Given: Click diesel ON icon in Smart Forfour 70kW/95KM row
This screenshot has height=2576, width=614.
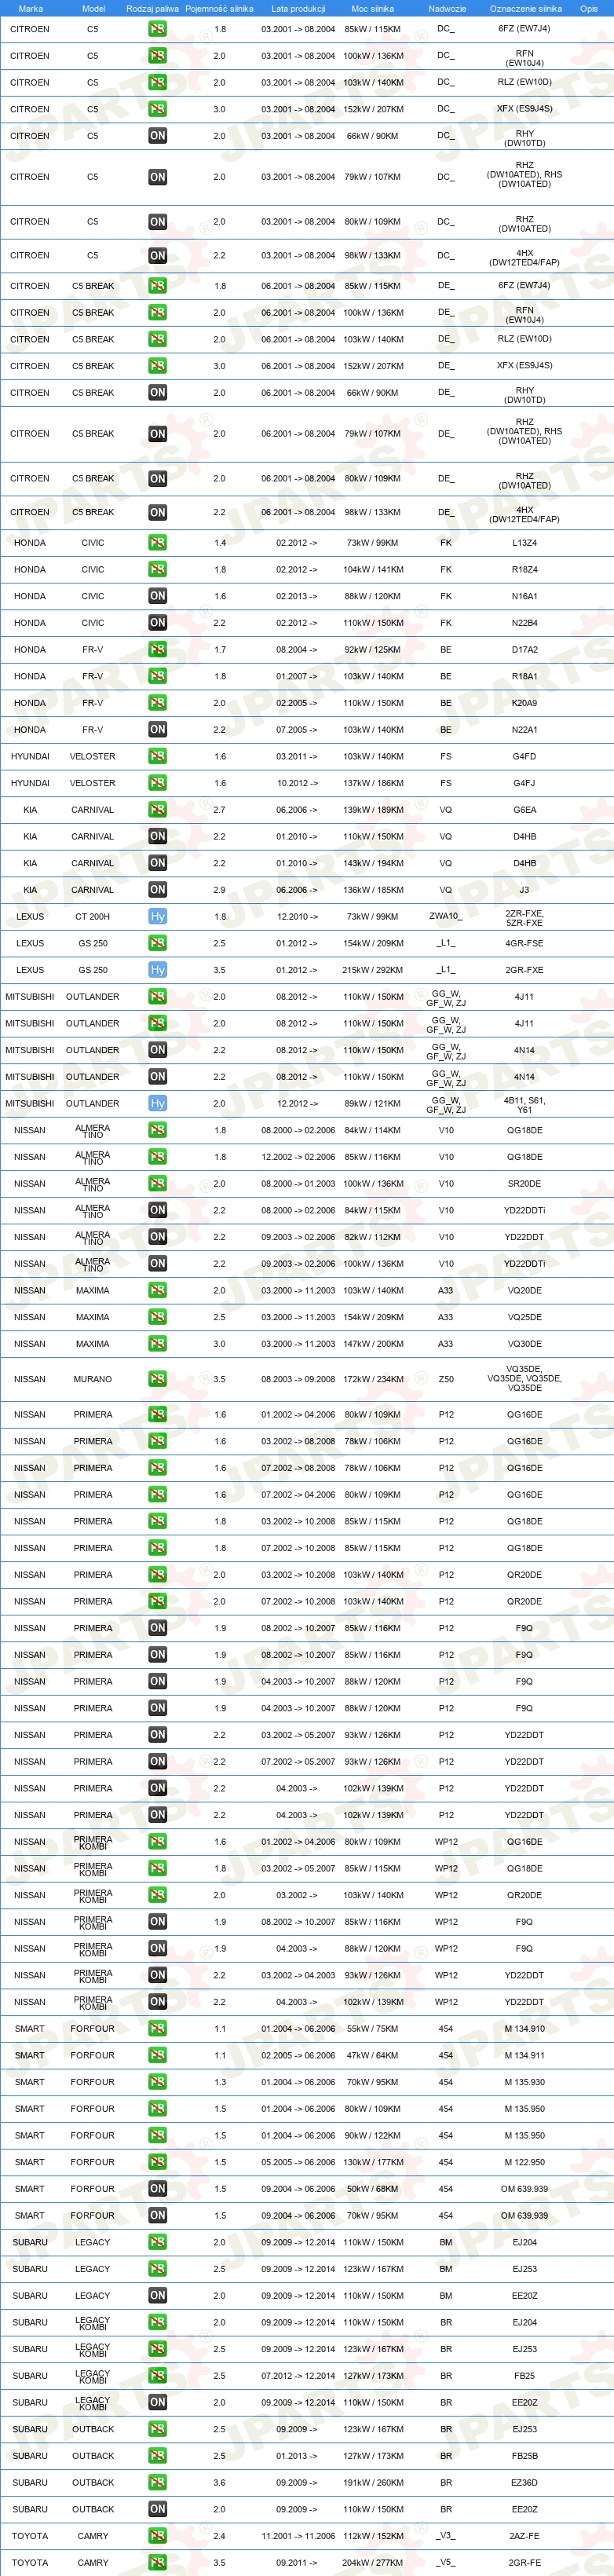Looking at the screenshot, I should [x=157, y=2216].
